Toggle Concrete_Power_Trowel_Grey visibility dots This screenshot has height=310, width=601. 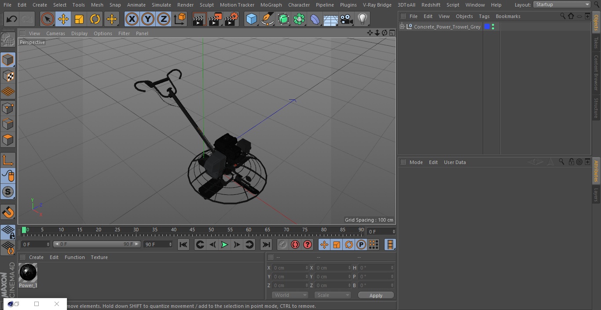coord(493,27)
